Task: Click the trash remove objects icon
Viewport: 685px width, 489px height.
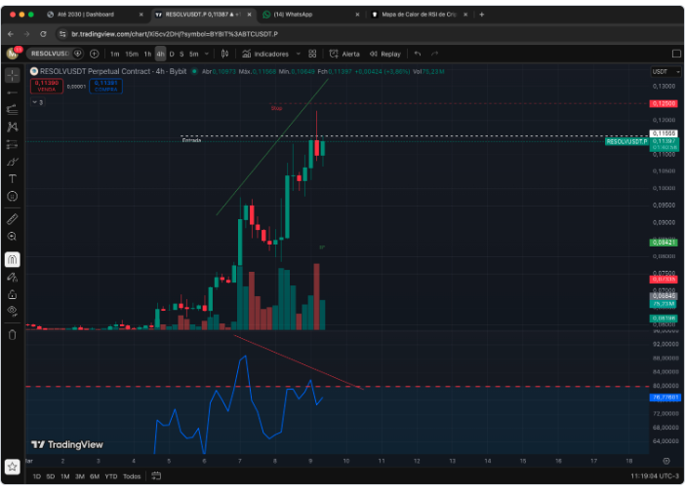Action: 13,334
